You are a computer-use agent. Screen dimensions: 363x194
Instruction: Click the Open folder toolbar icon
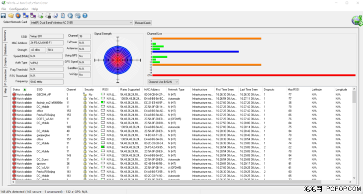tap(10, 16)
